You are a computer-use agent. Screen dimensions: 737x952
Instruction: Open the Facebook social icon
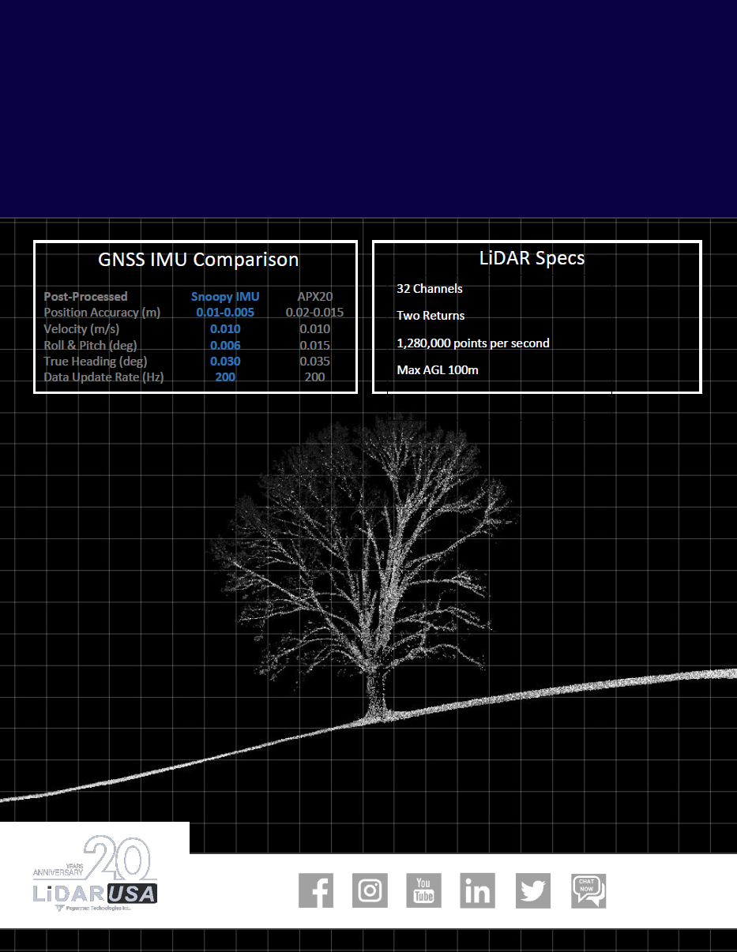tap(316, 890)
